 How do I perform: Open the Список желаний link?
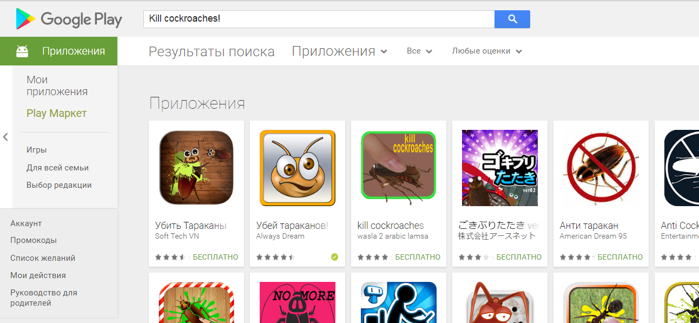click(43, 258)
